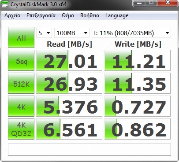Start the 4K QD32 benchmark test
Screen dimensions: 179x162
pos(21,129)
